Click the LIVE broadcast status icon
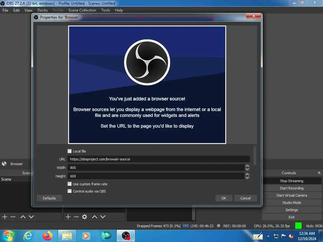 [185, 226]
